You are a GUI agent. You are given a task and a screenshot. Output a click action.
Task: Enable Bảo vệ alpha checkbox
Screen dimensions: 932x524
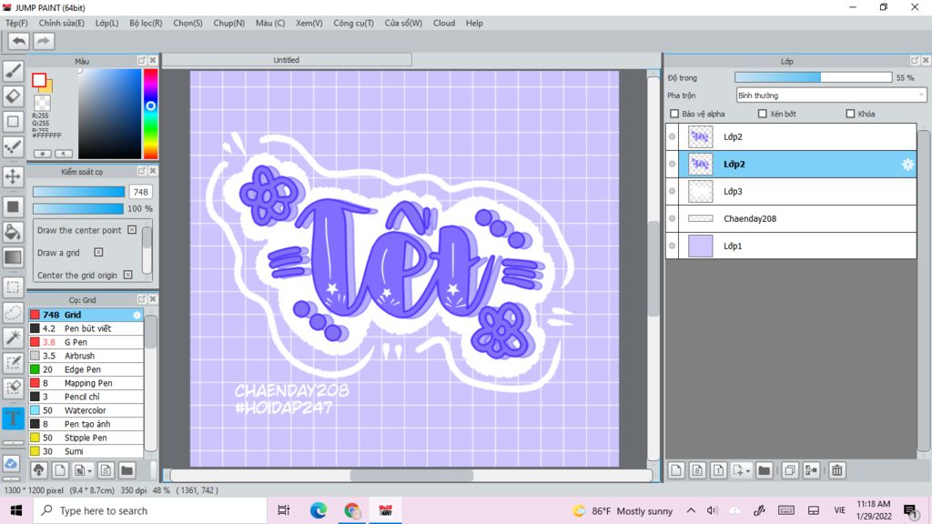[x=674, y=114]
